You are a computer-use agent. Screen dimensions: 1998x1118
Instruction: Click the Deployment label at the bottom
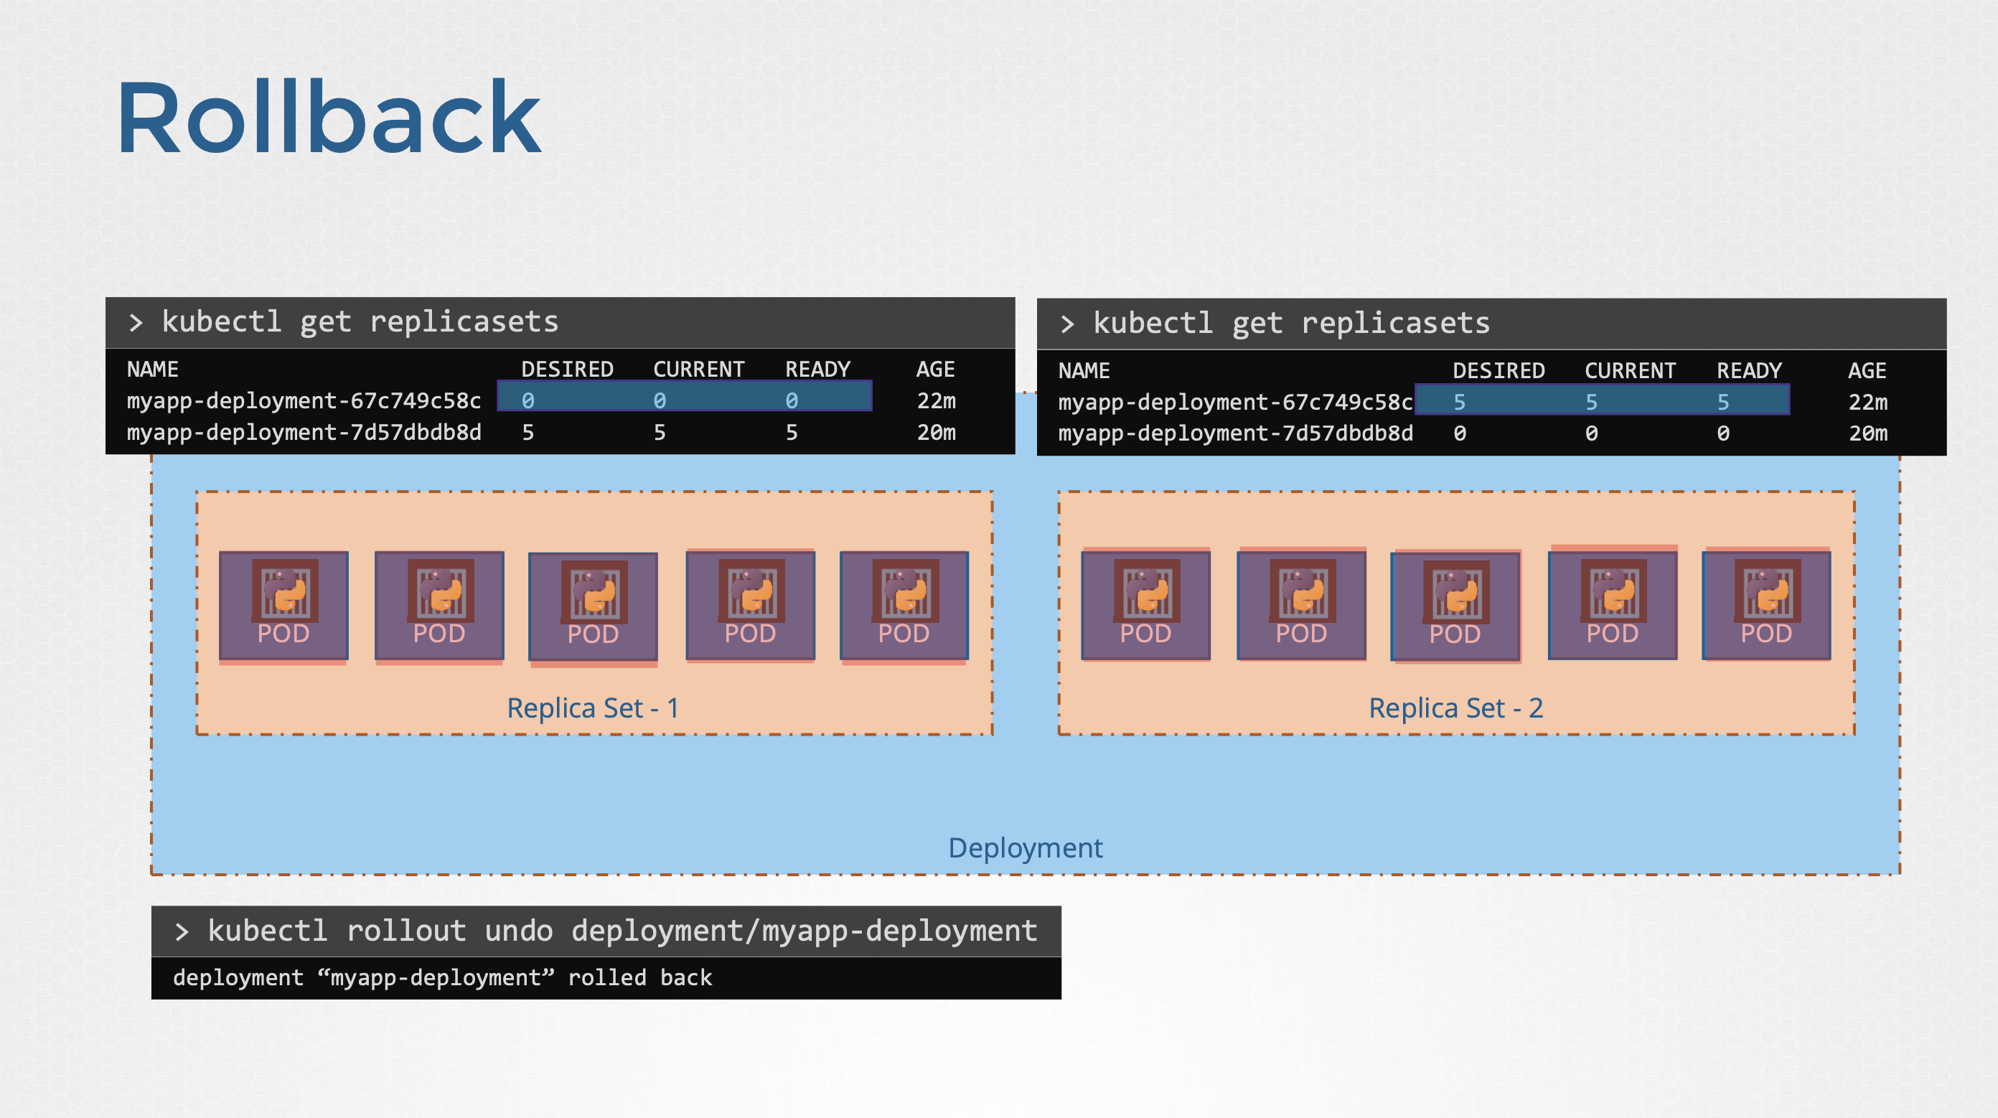pyautogui.click(x=1026, y=848)
